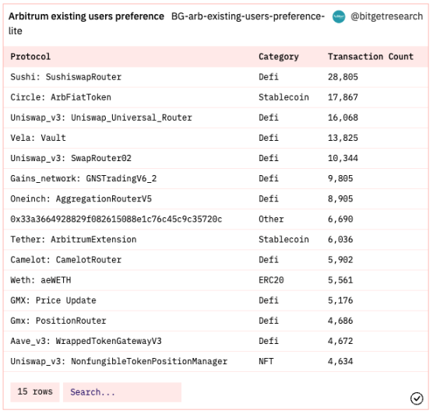
Task: Click the checkmark status icon
Action: 417,398
